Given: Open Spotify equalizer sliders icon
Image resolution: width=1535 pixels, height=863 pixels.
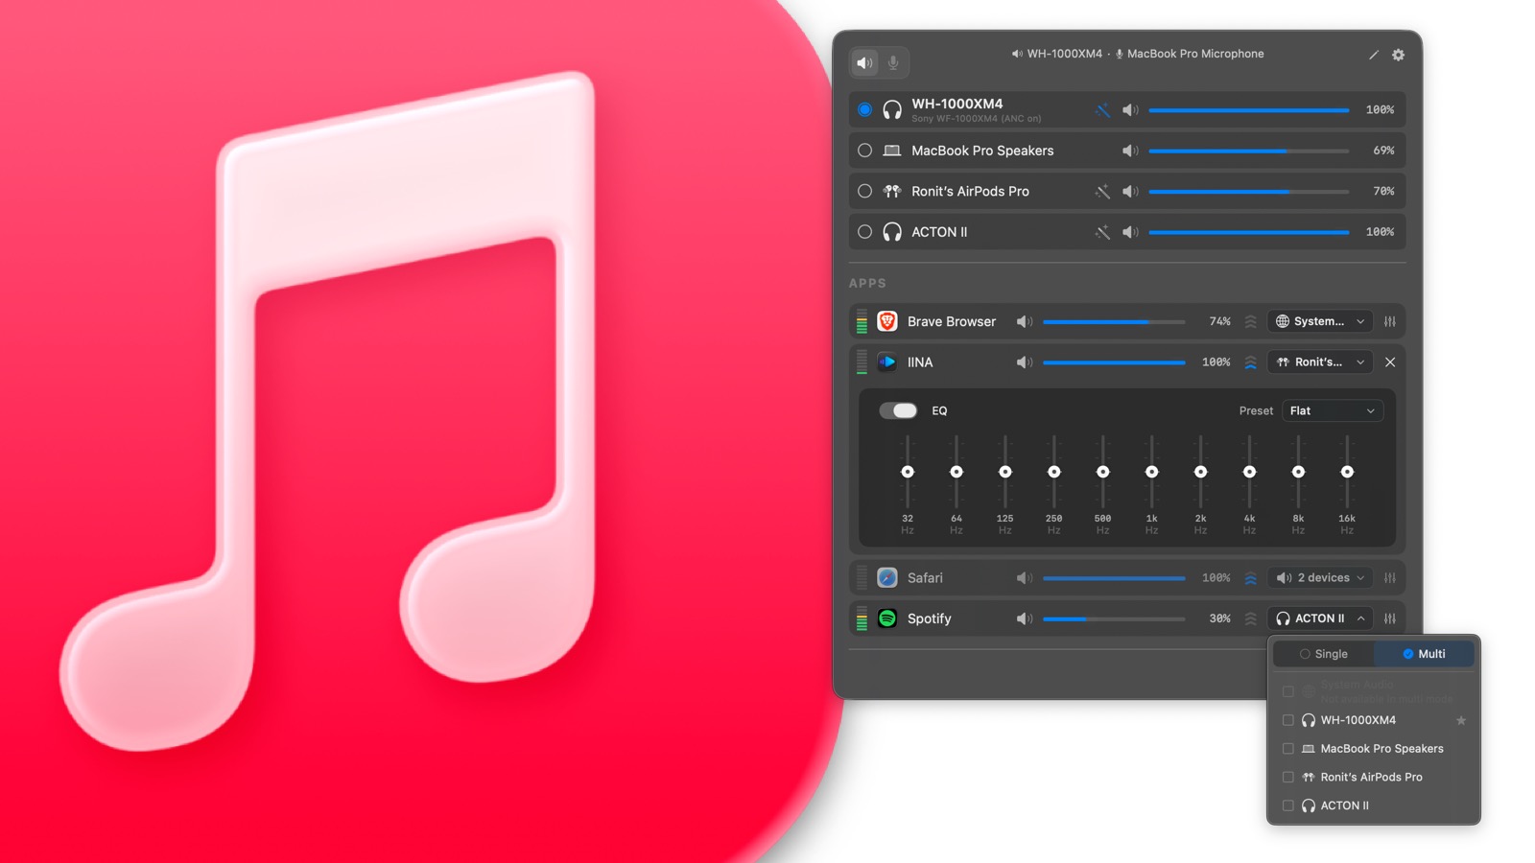Looking at the screenshot, I should tap(1390, 618).
